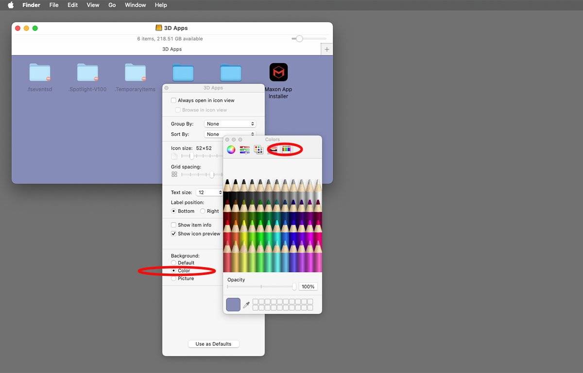Pick a color with the eyedropper tool
Image resolution: width=583 pixels, height=373 pixels.
(246, 305)
